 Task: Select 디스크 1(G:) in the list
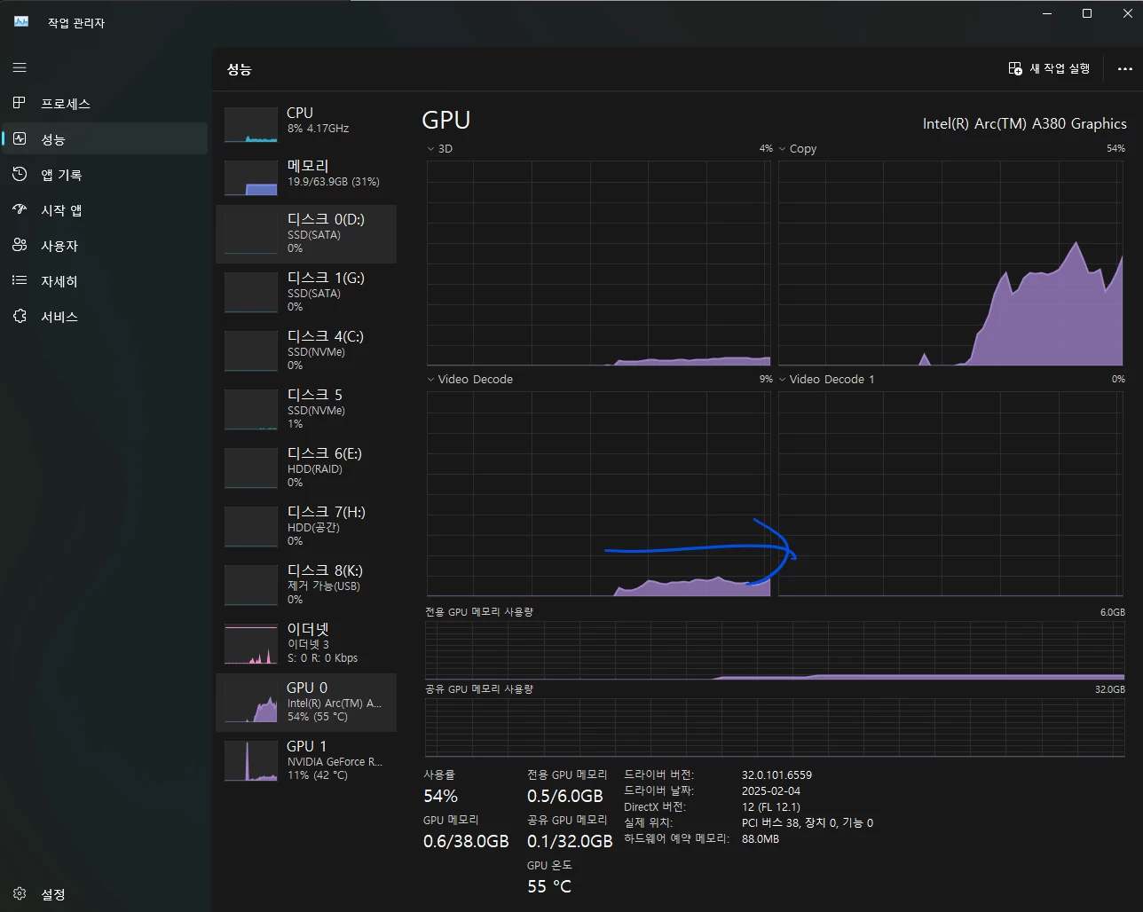click(x=306, y=293)
